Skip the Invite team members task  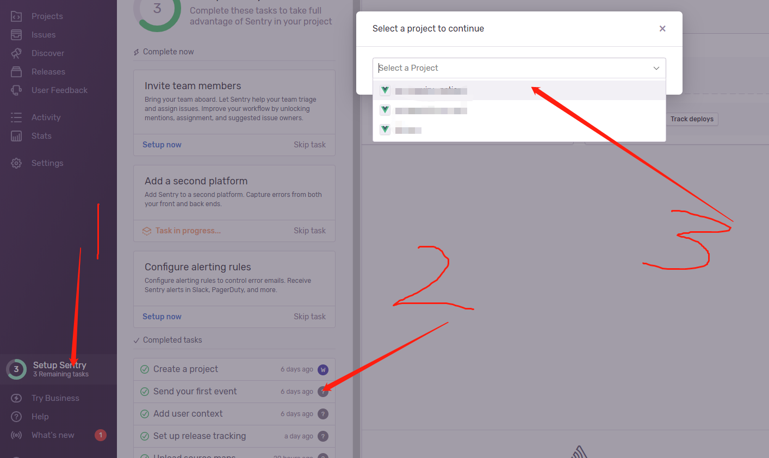[309, 145]
